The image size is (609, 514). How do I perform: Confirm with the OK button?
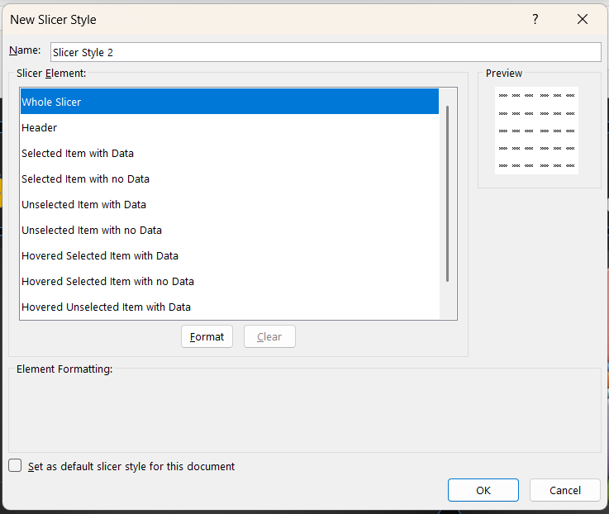(483, 490)
